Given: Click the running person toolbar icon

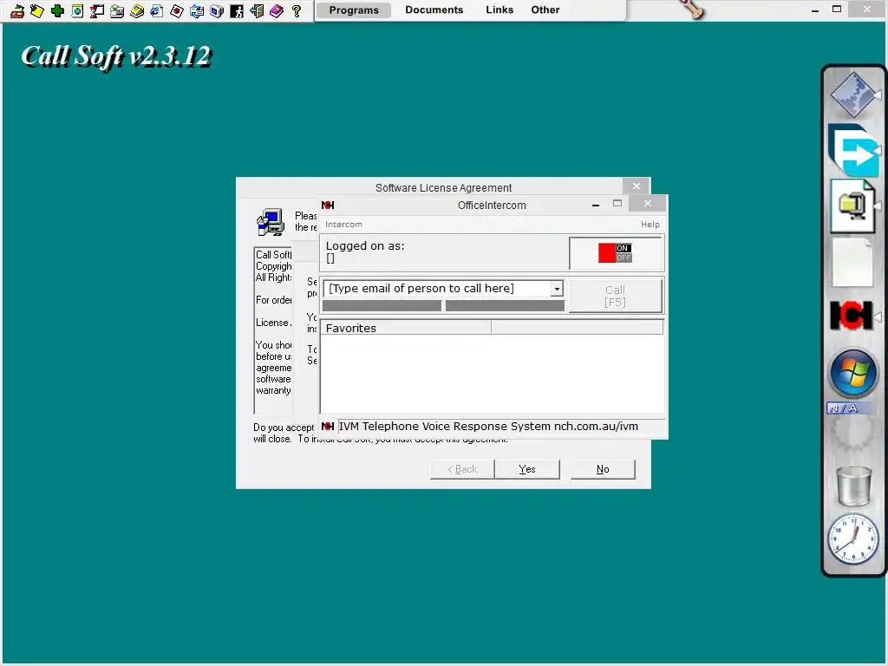Looking at the screenshot, I should click(237, 10).
